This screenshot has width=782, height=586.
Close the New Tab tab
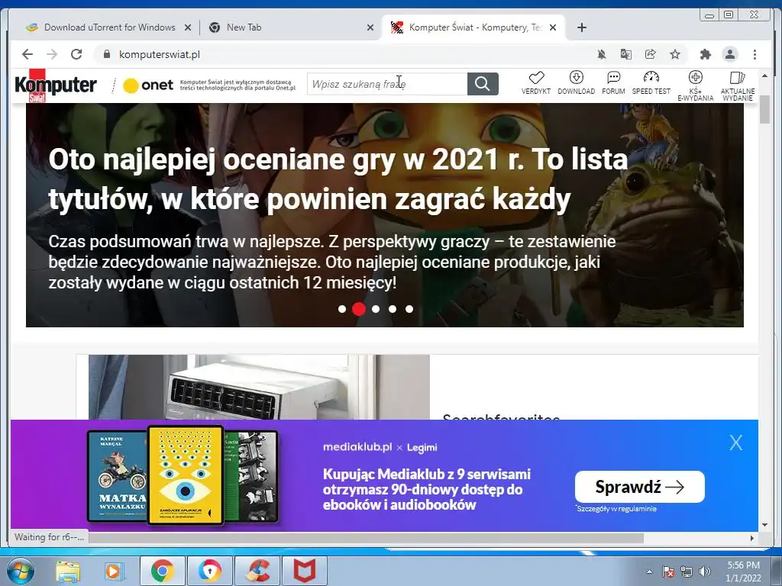[x=370, y=27]
